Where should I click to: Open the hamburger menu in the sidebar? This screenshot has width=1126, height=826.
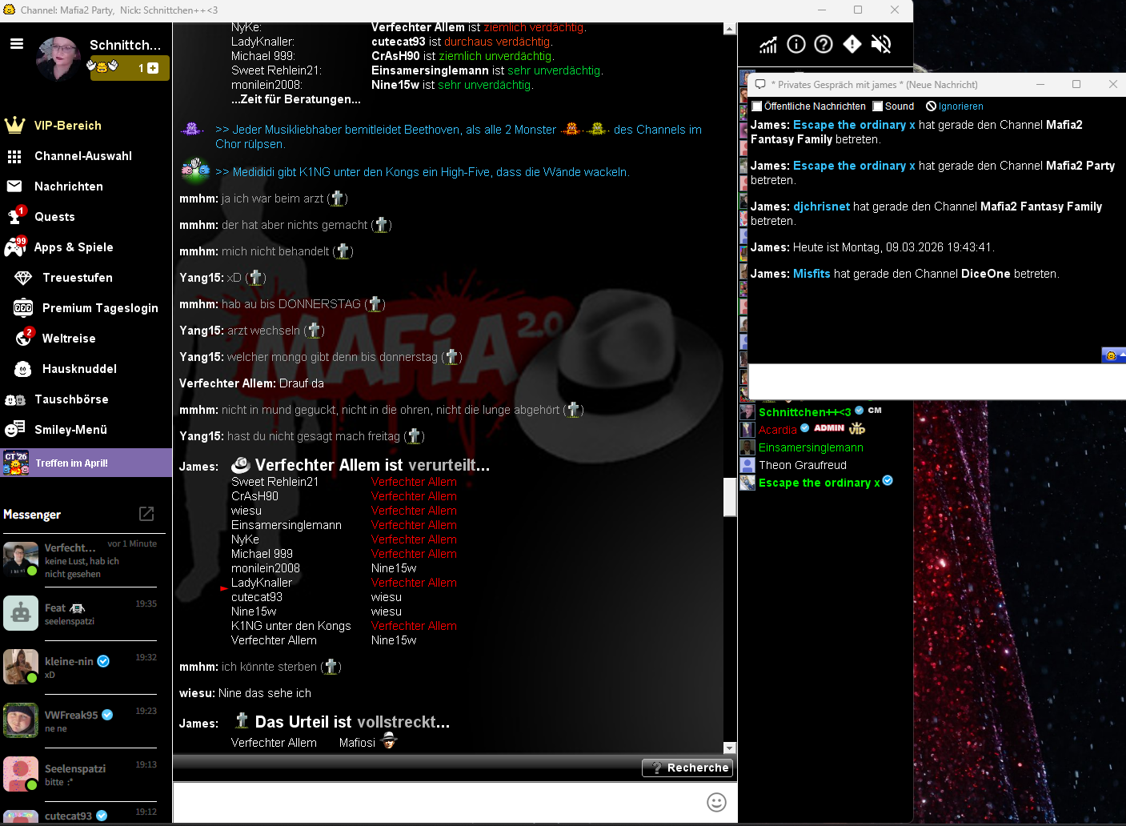[17, 44]
